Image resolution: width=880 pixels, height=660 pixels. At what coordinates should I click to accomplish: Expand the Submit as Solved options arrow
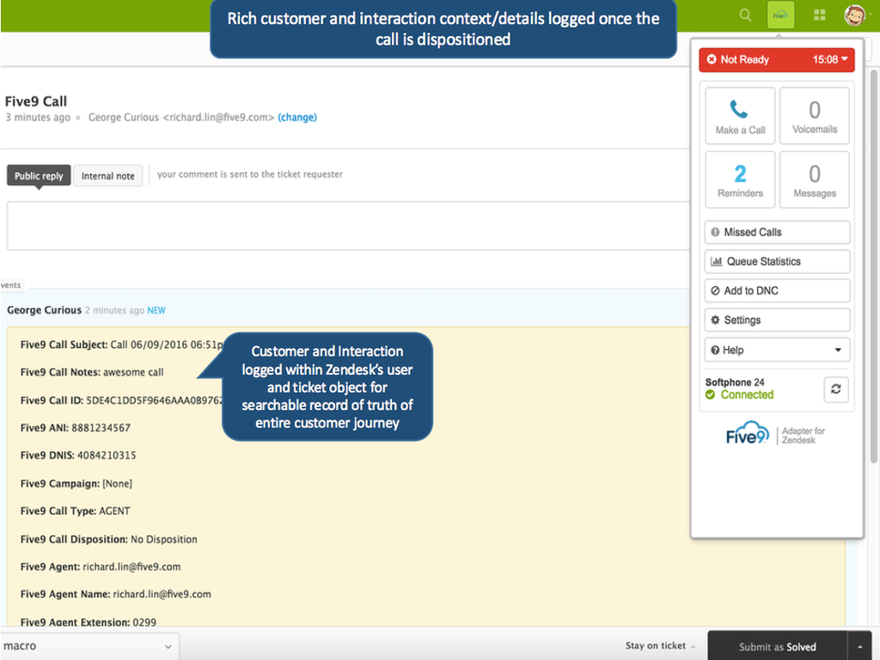[859, 646]
